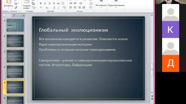This screenshot has height=104, width=186.
Task: Click the decrease font size icon
Action: tap(58, 8)
